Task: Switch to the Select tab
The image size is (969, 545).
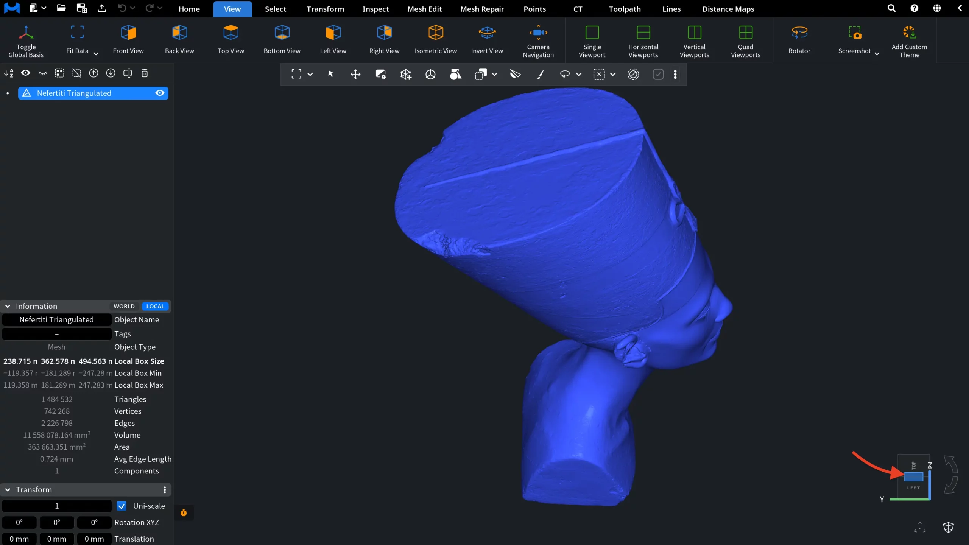Action: 276,9
